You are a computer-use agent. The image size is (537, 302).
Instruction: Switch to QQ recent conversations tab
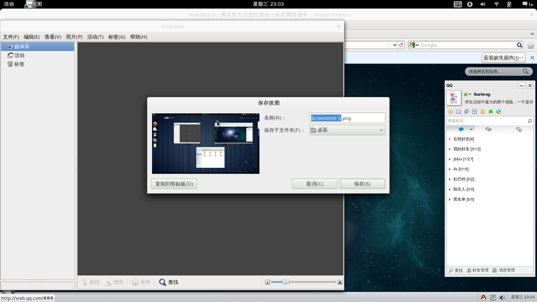pos(519,130)
